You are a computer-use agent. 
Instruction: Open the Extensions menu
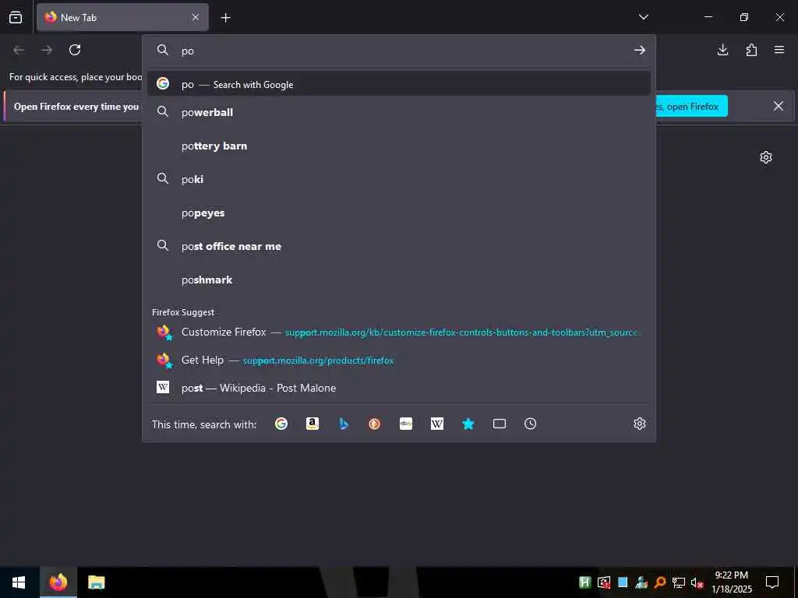pyautogui.click(x=751, y=50)
